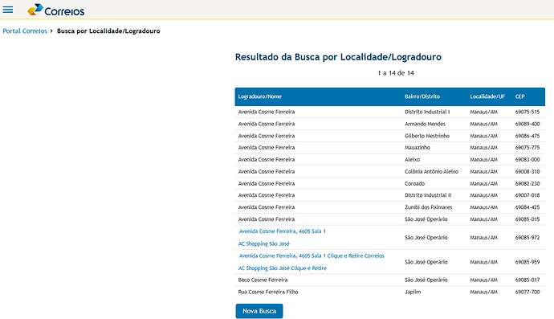Image resolution: width=554 pixels, height=319 pixels.
Task: Select CEP 69008-310
Action: coord(528,171)
